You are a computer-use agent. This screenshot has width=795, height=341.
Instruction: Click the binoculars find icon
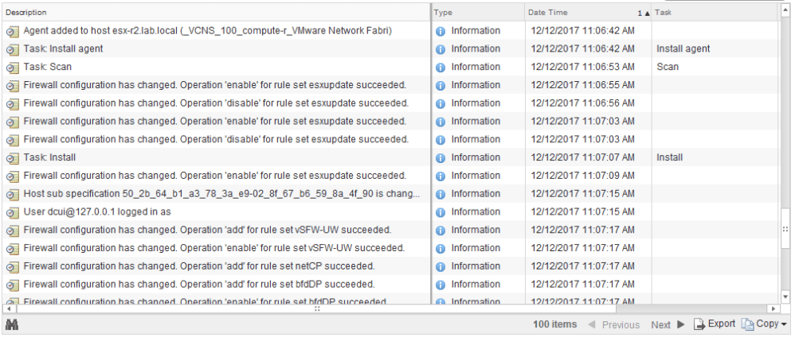12,325
